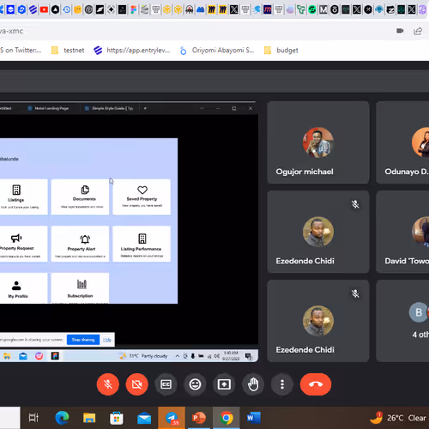Open Telegram from the Windows taskbar

coord(172,418)
